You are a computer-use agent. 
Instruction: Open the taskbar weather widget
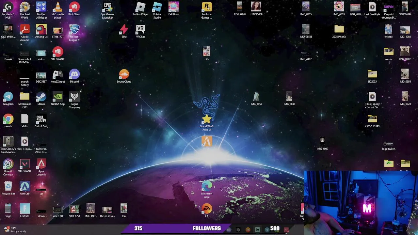click(x=14, y=230)
